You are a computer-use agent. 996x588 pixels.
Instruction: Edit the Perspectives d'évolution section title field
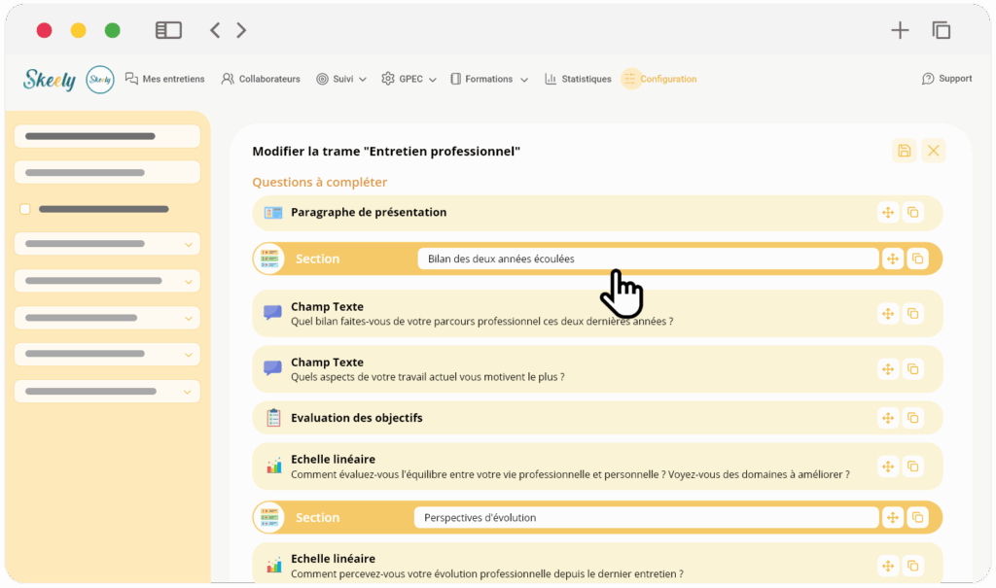[646, 517]
